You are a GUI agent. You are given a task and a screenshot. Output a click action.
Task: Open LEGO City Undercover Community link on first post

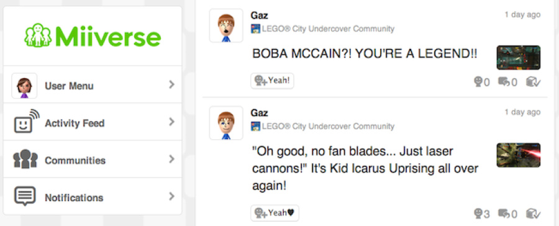[x=322, y=29]
